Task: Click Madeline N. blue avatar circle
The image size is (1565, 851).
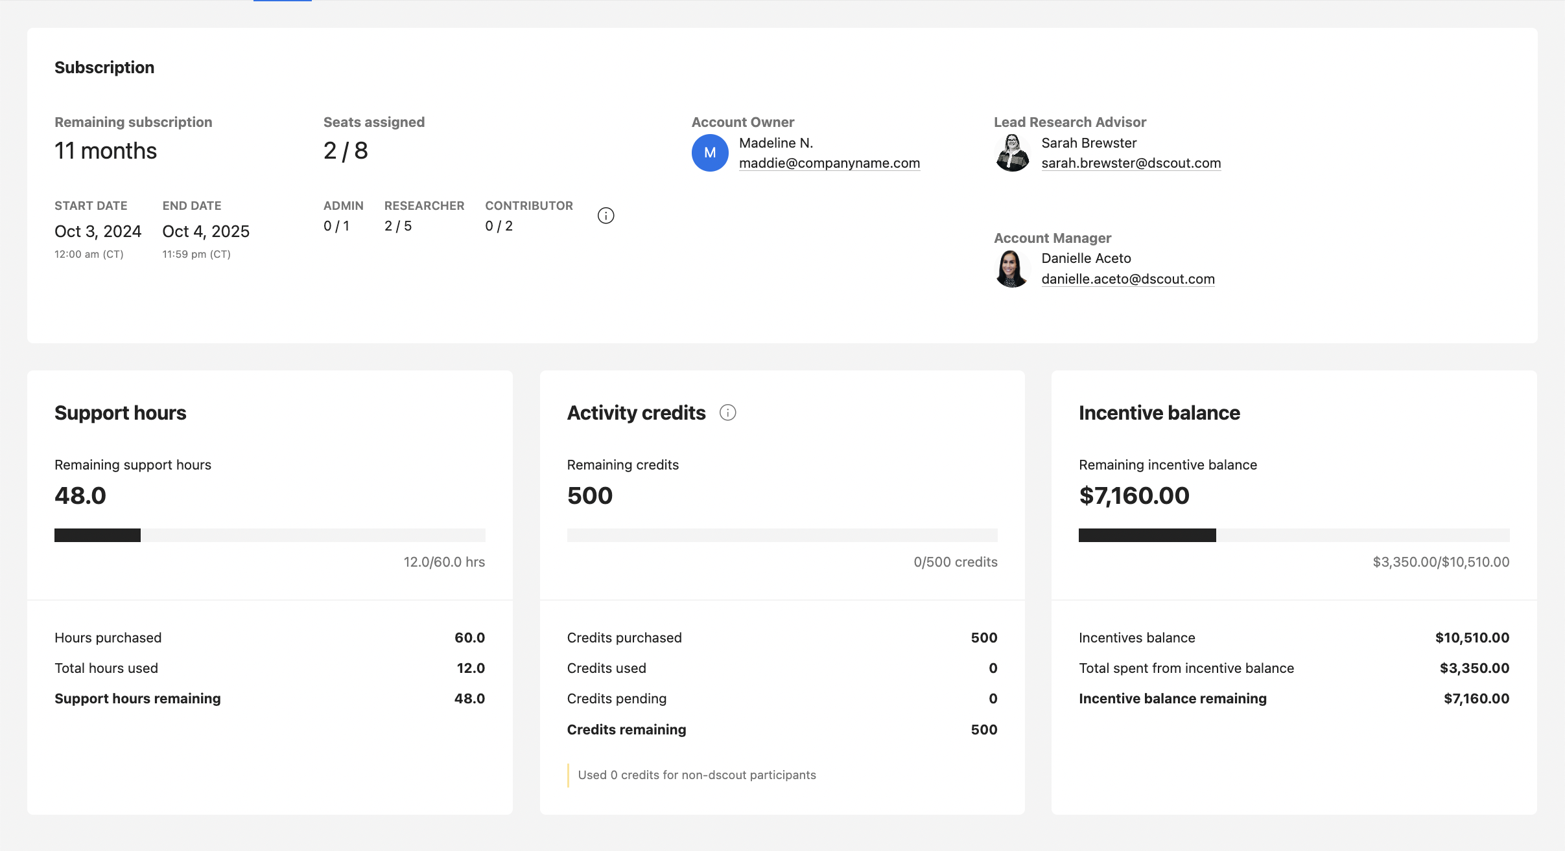Action: point(710,153)
